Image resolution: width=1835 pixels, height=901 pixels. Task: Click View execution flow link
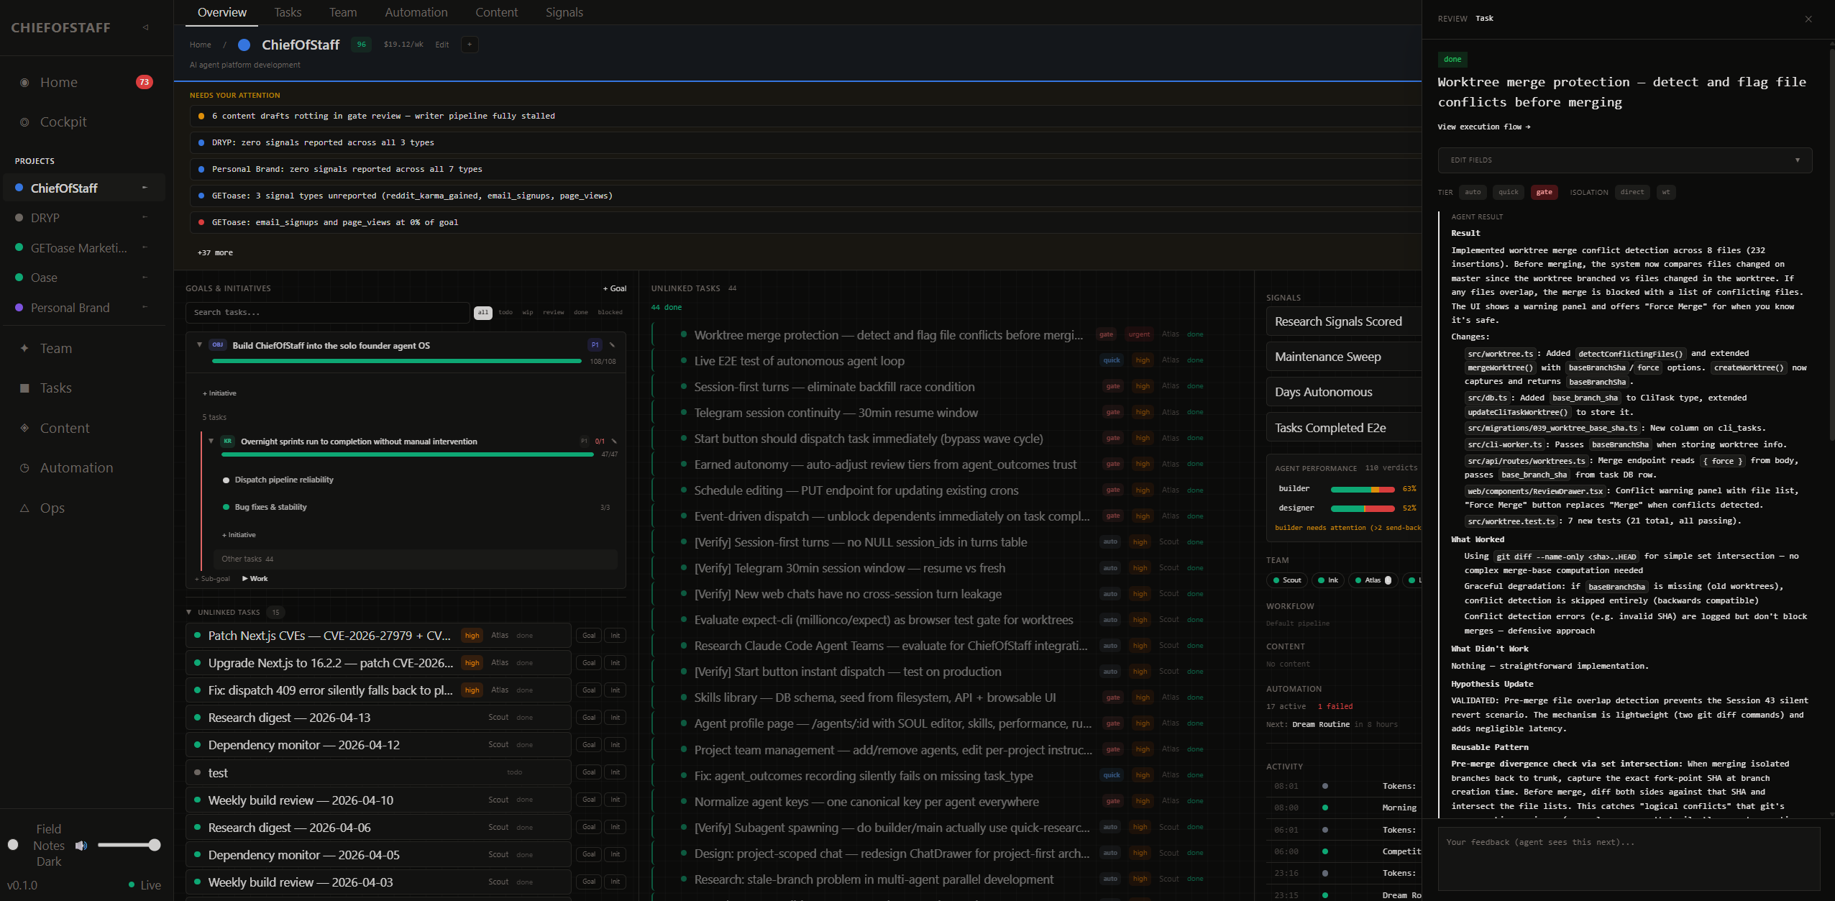(x=1483, y=127)
